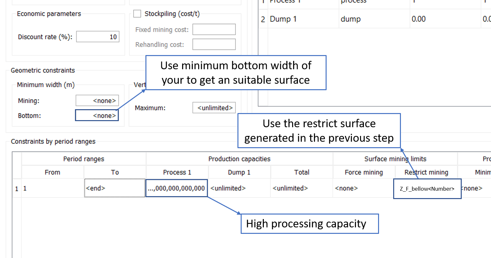The width and height of the screenshot is (491, 258).
Task: Select row number 1 header in constraints table
Action: [x=17, y=188]
